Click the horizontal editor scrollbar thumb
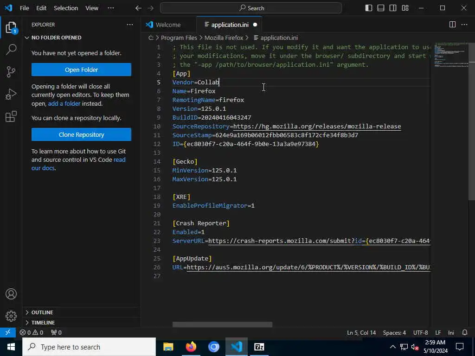The width and height of the screenshot is (475, 356). 222,324
